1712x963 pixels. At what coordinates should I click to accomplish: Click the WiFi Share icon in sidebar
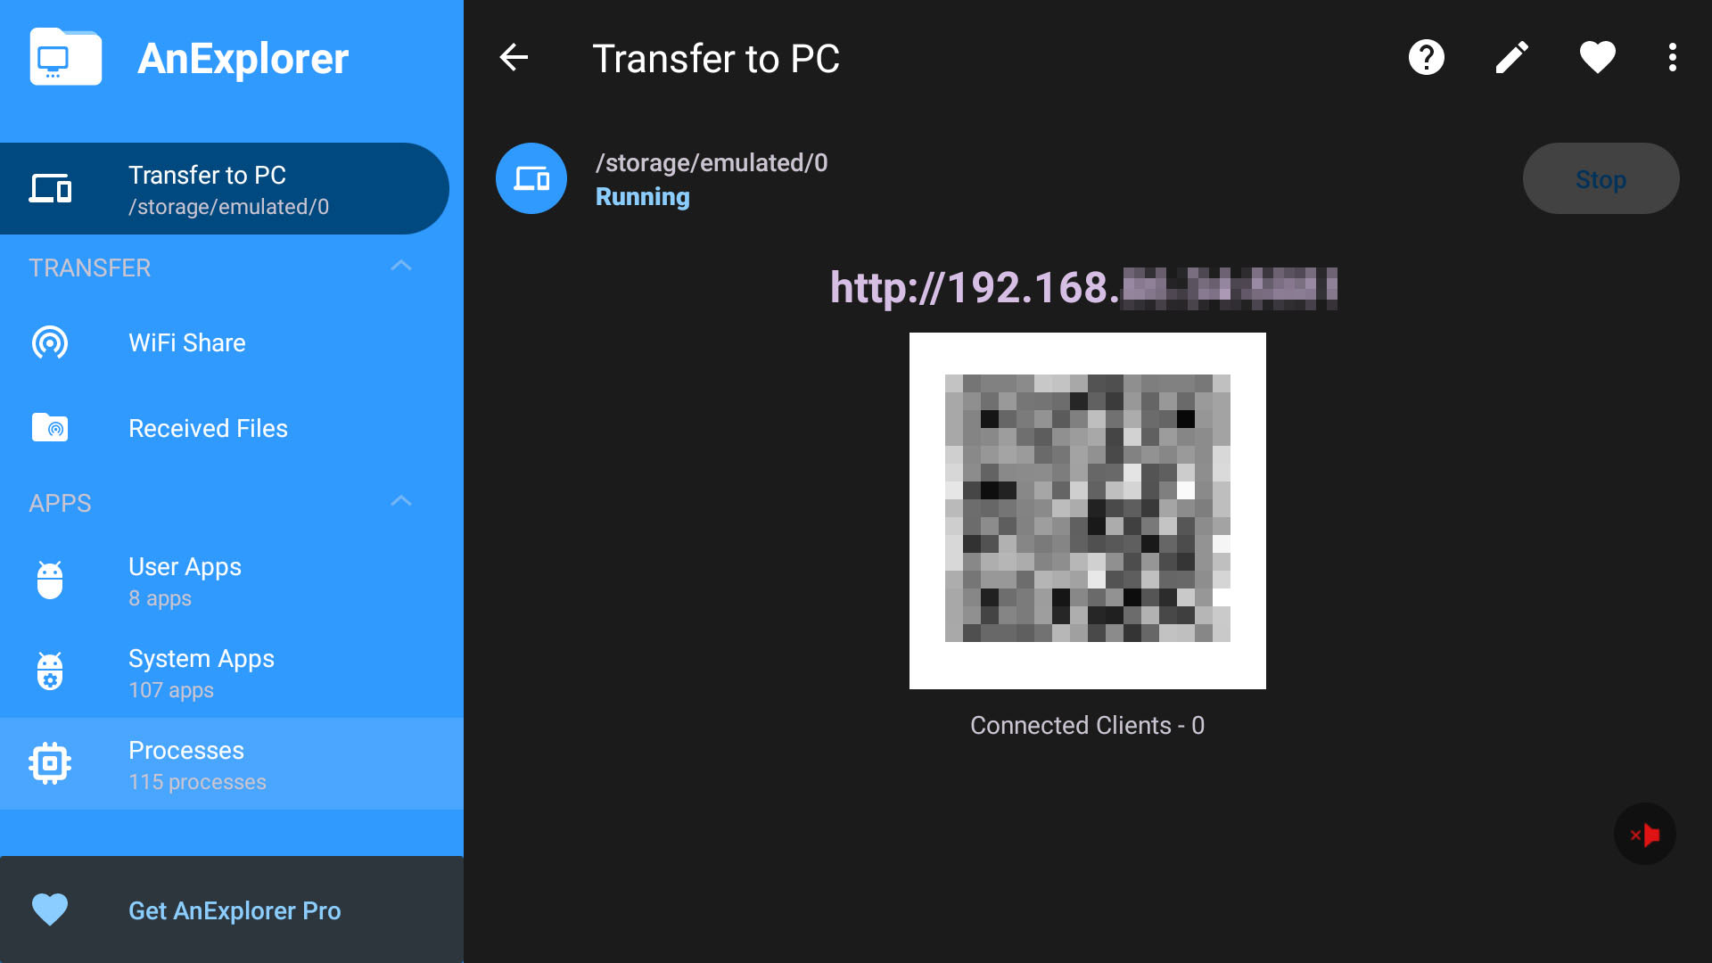click(x=51, y=342)
